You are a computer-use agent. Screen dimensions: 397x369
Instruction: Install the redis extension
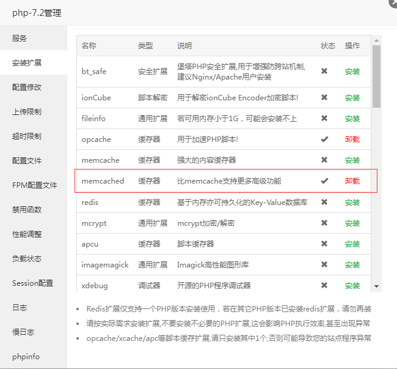pyautogui.click(x=352, y=203)
